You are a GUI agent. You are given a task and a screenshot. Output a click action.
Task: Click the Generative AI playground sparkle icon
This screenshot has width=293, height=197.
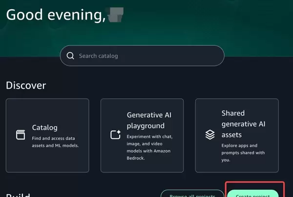tap(115, 135)
